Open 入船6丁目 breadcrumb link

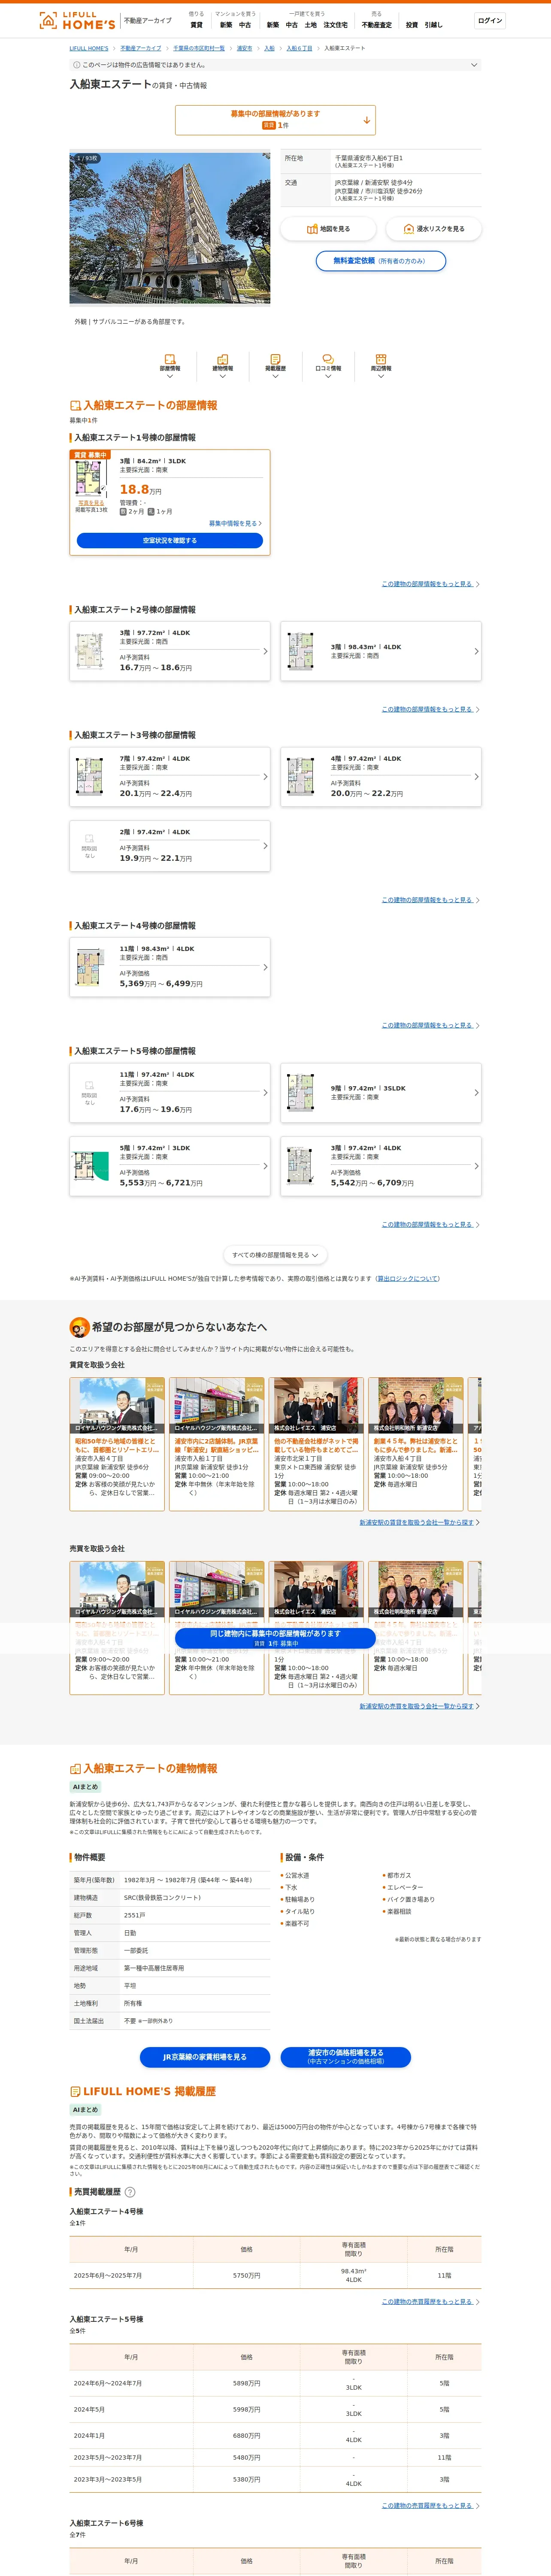[x=299, y=48]
